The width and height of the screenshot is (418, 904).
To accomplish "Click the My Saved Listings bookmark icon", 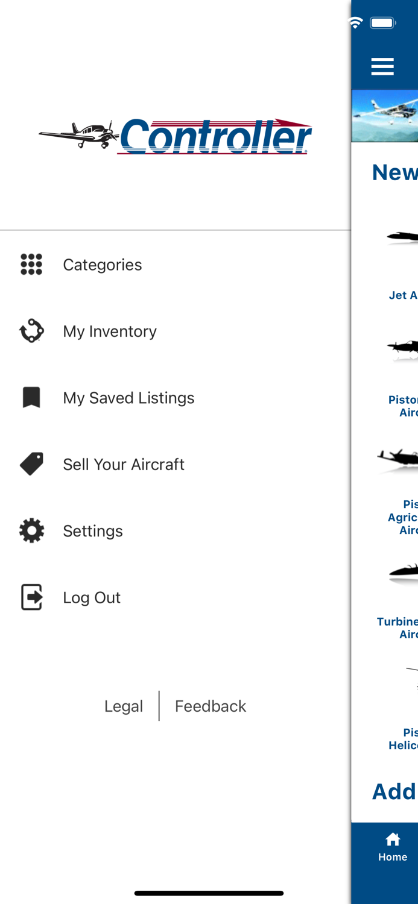I will tap(31, 397).
